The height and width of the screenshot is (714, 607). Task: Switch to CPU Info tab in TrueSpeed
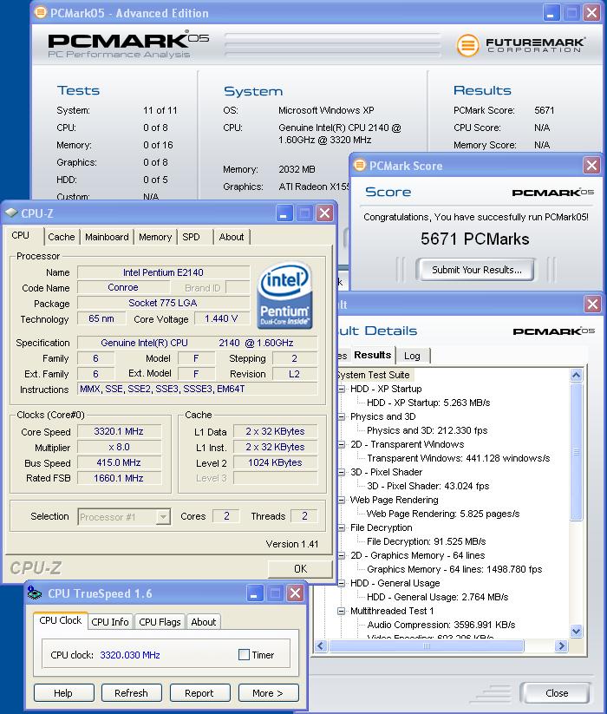[110, 621]
